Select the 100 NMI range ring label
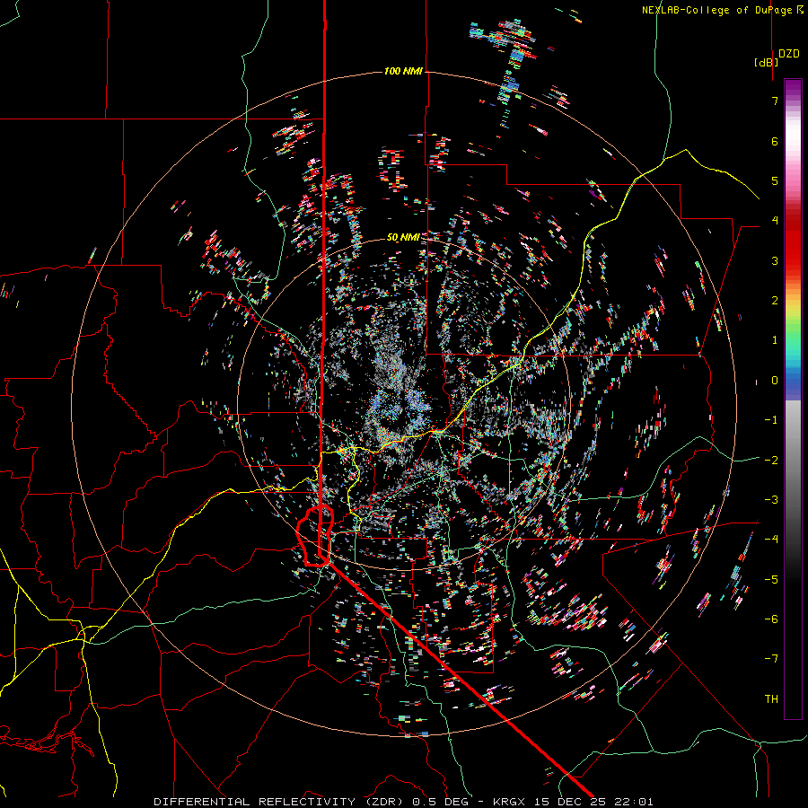 pyautogui.click(x=403, y=71)
